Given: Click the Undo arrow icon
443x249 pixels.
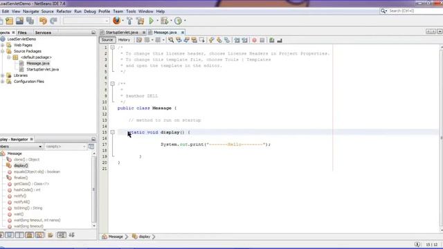Looking at the screenshot, I should (43, 21).
